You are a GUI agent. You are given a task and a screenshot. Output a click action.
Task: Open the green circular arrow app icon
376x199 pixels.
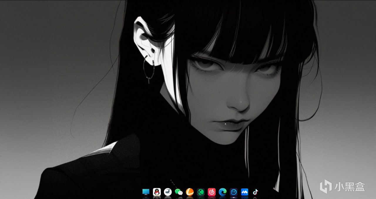click(x=201, y=192)
